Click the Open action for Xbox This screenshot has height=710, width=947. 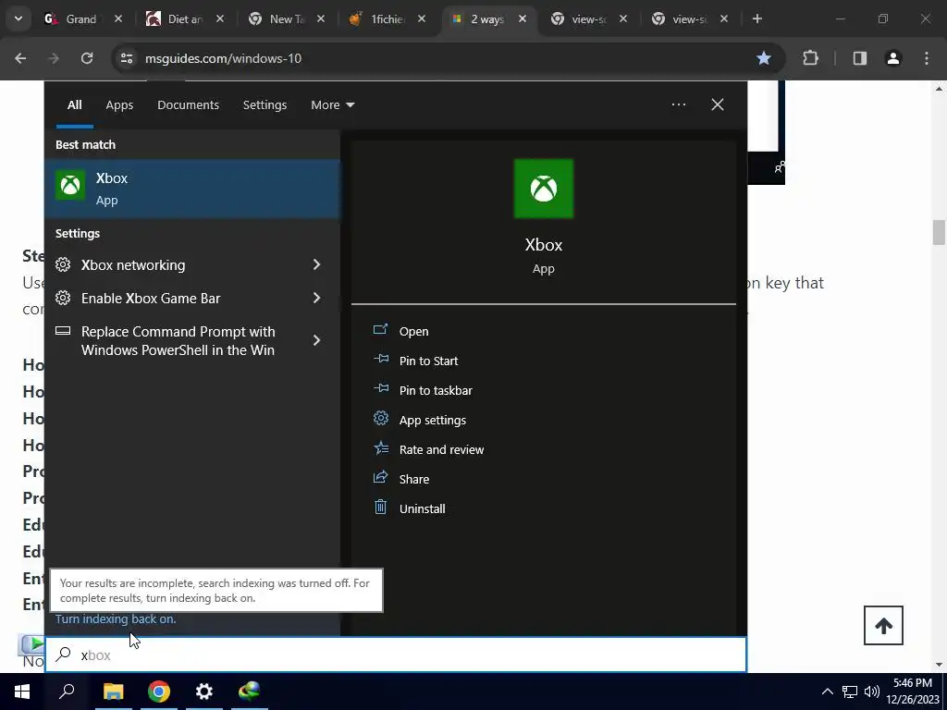413,331
